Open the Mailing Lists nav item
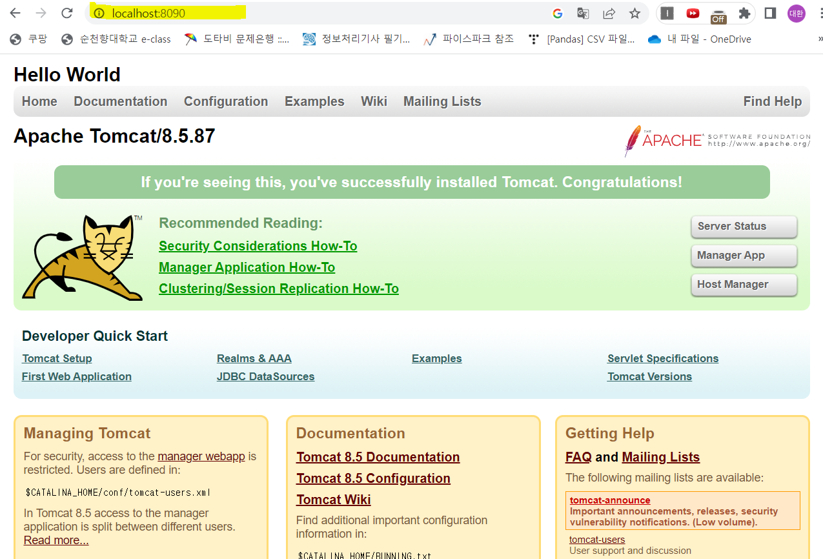The image size is (823, 559). tap(442, 101)
